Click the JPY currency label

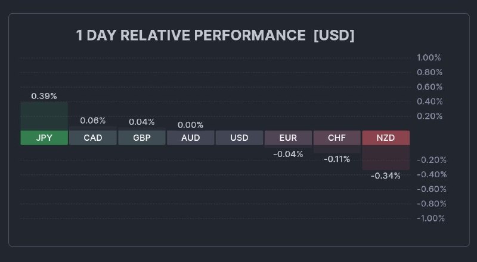[x=44, y=138]
